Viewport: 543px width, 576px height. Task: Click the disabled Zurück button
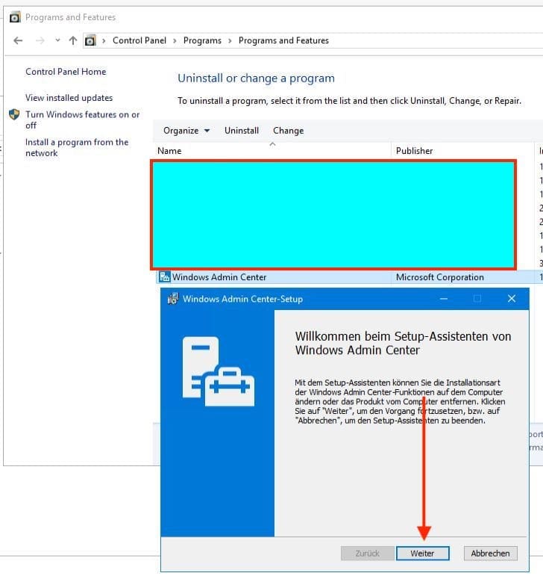coord(368,554)
